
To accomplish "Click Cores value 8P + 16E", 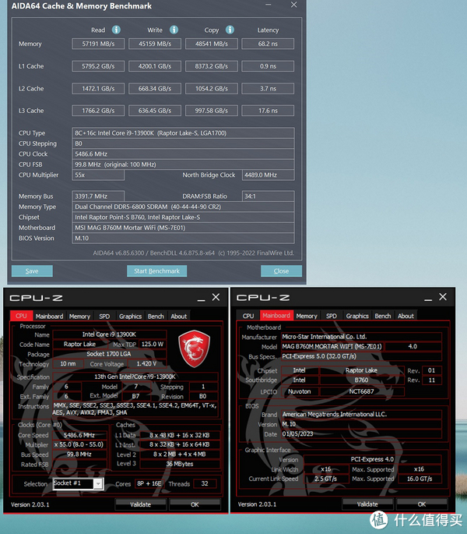I will 149,483.
